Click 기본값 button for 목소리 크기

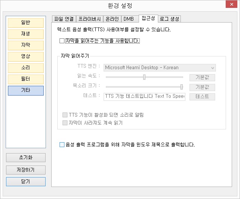click(202, 87)
